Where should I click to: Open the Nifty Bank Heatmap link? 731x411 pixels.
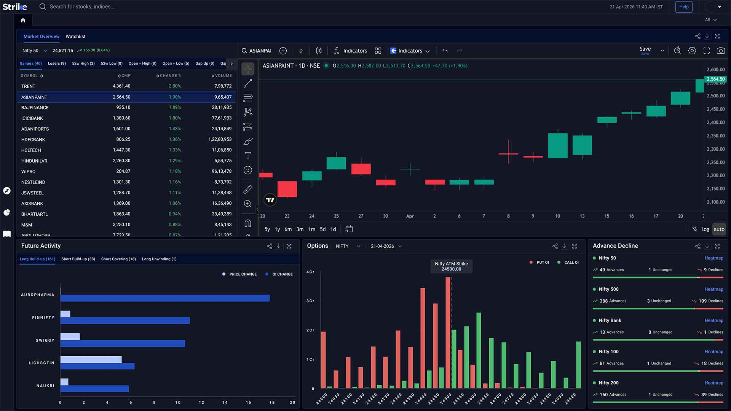tap(713, 320)
